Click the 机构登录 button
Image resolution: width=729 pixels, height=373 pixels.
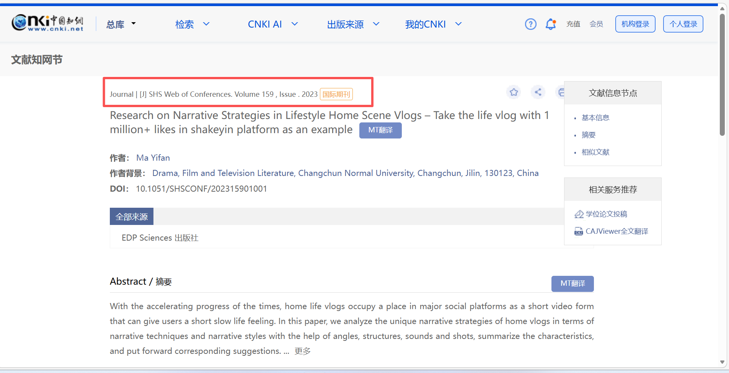point(635,24)
